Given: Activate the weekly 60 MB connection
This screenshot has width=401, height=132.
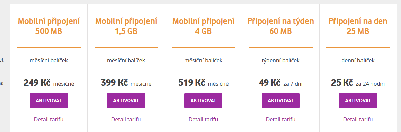Looking at the screenshot, I should (x=280, y=101).
